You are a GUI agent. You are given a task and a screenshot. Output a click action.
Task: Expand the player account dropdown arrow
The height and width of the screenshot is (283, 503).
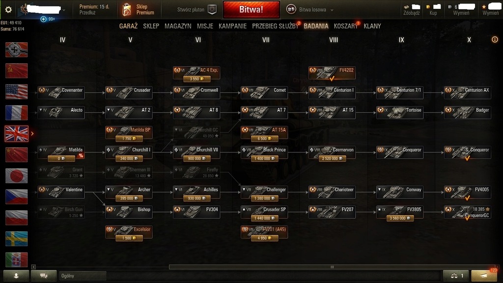(x=64, y=10)
